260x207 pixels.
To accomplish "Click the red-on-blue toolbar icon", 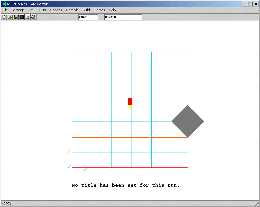I will coord(22,17).
